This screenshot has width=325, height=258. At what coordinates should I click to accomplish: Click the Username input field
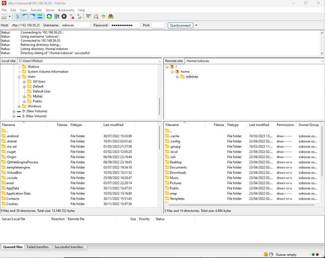[75, 25]
